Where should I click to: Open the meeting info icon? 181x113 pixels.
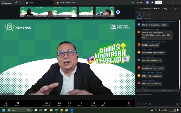(16, 2)
